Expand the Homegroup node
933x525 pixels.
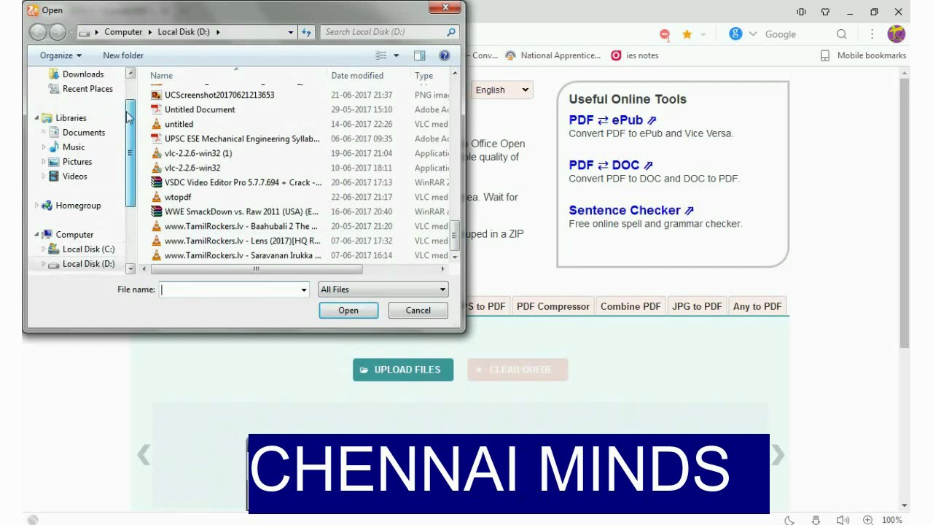click(x=37, y=206)
